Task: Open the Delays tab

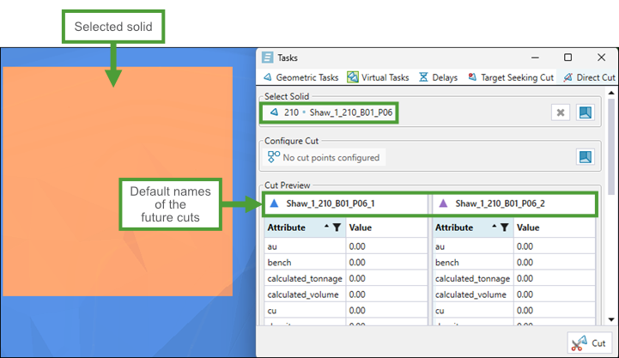Action: (x=438, y=77)
